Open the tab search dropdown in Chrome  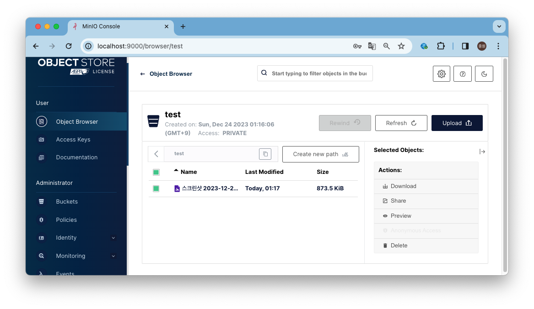(499, 26)
